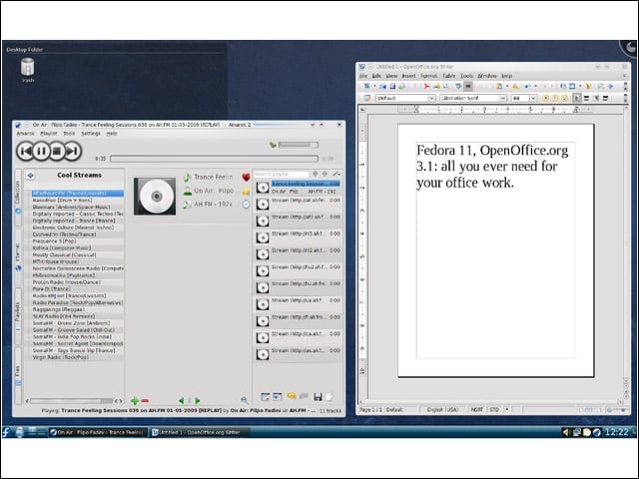Open the Liberation Serif font dropdown

click(x=502, y=98)
